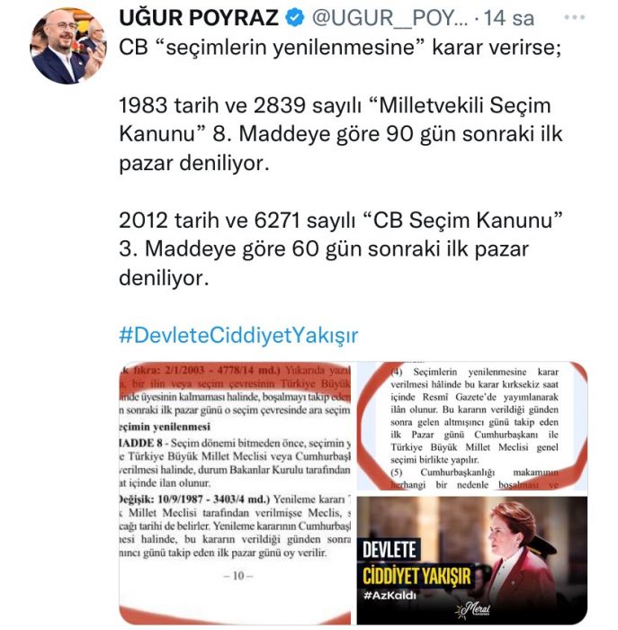
Task: Click the white DEVLETE label in poster
Action: point(390,550)
